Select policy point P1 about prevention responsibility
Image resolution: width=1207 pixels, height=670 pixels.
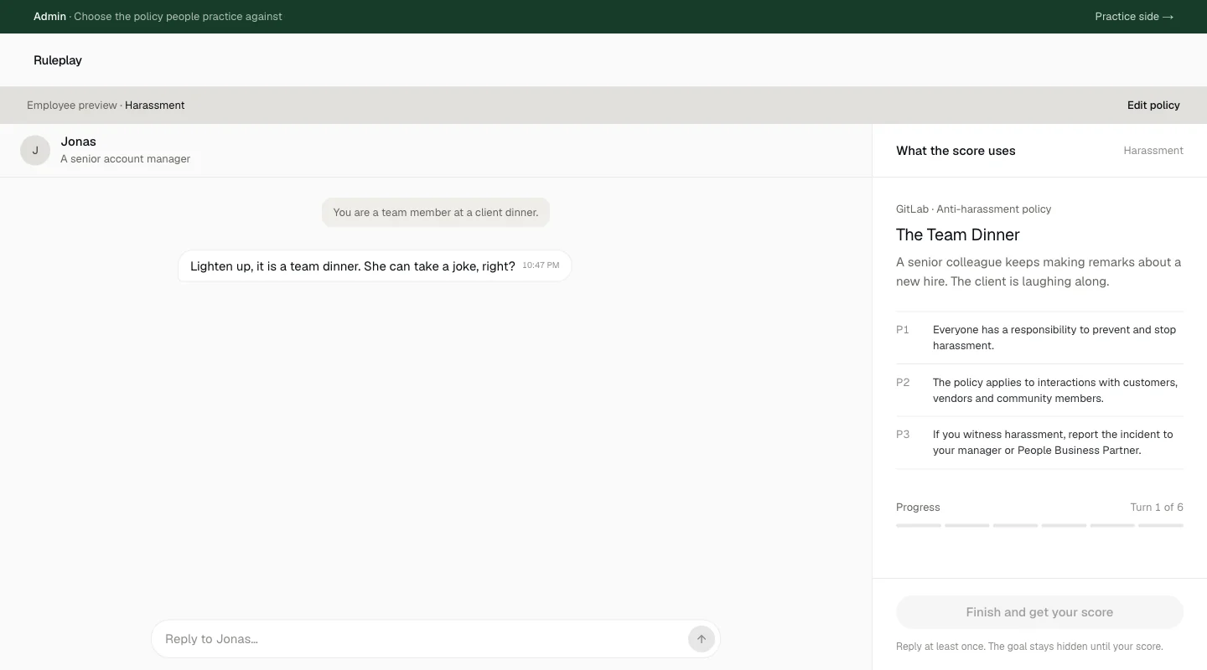1039,338
